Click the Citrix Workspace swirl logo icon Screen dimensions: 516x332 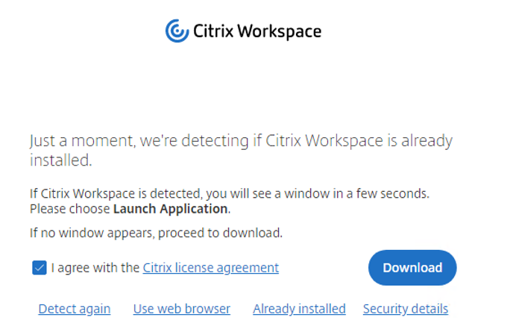click(177, 31)
